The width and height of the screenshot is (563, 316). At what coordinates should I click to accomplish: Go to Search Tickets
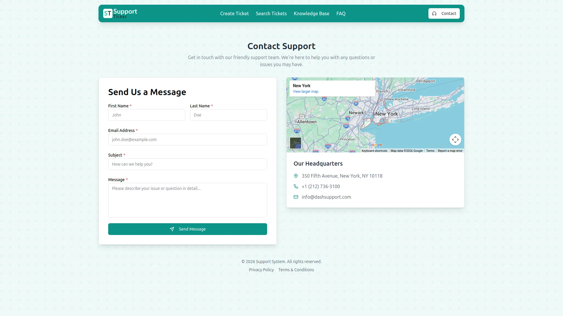(271, 13)
